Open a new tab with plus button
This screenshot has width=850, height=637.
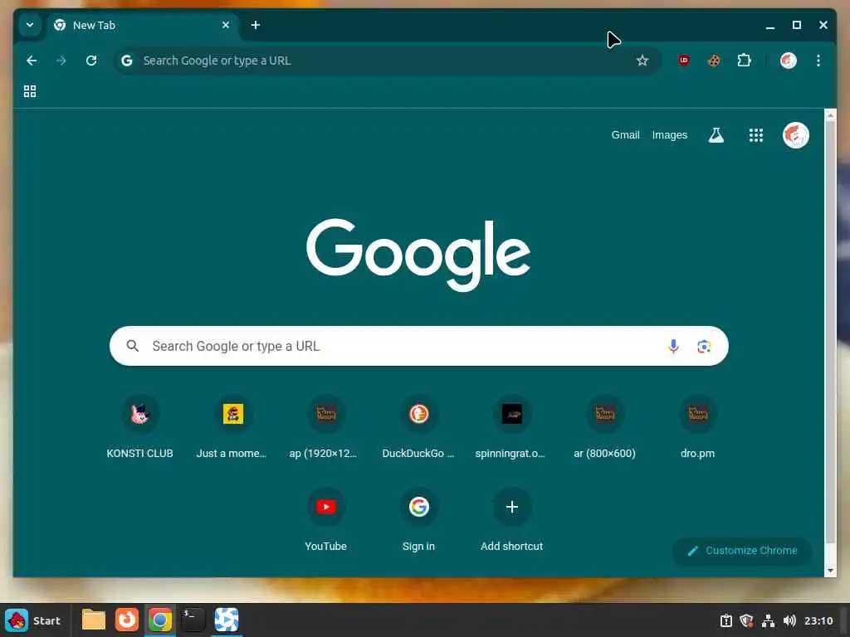tap(256, 25)
